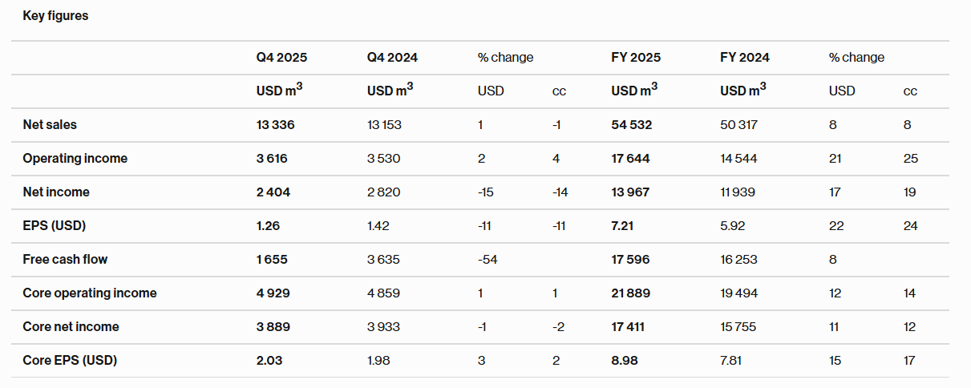The width and height of the screenshot is (971, 388).
Task: Click the Key figures heading
Action: (x=55, y=16)
